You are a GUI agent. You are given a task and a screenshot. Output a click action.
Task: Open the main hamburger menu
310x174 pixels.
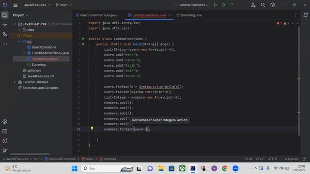(15, 5)
